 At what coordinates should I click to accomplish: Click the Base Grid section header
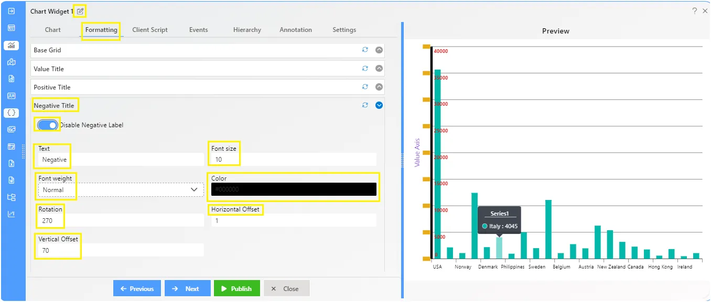[208, 50]
